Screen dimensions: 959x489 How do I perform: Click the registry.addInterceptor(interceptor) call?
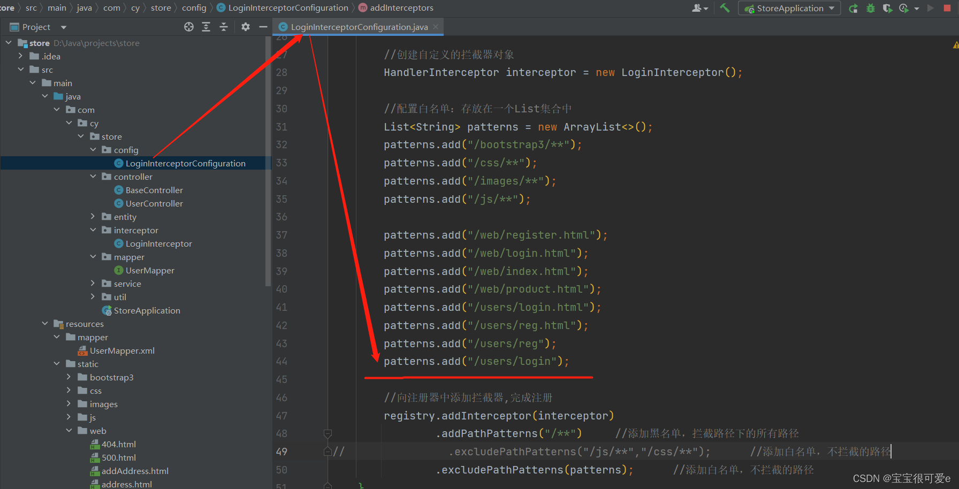[x=499, y=416]
